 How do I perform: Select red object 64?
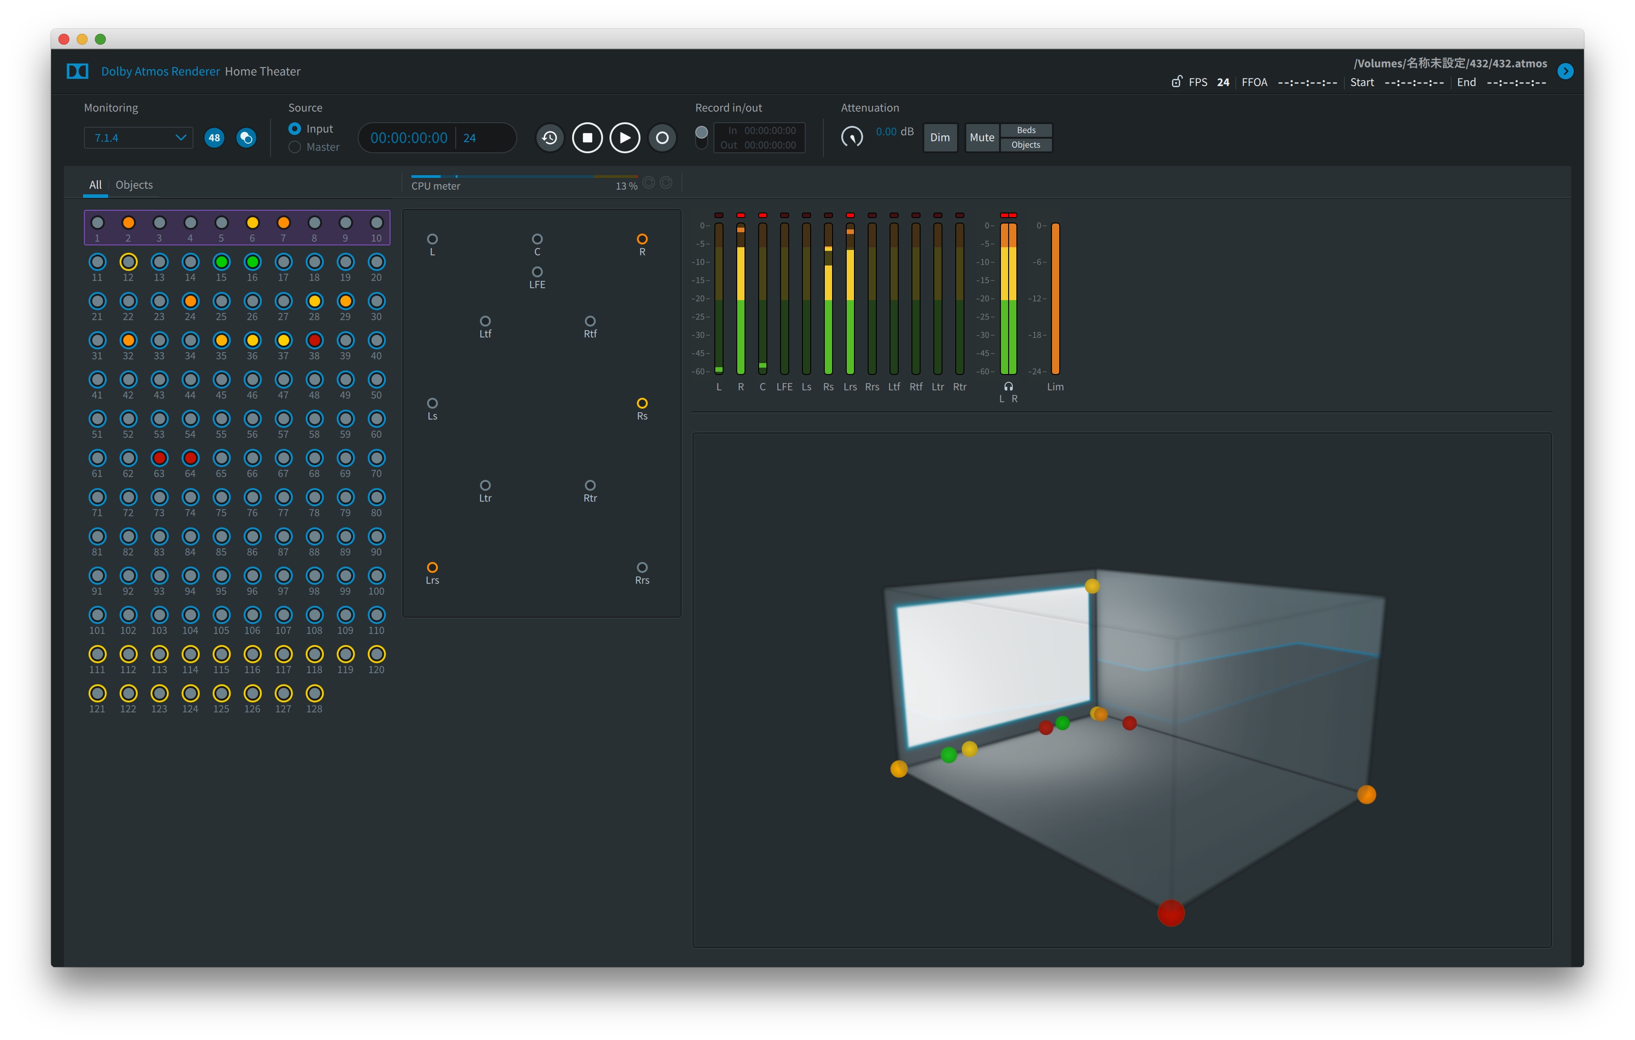click(191, 458)
